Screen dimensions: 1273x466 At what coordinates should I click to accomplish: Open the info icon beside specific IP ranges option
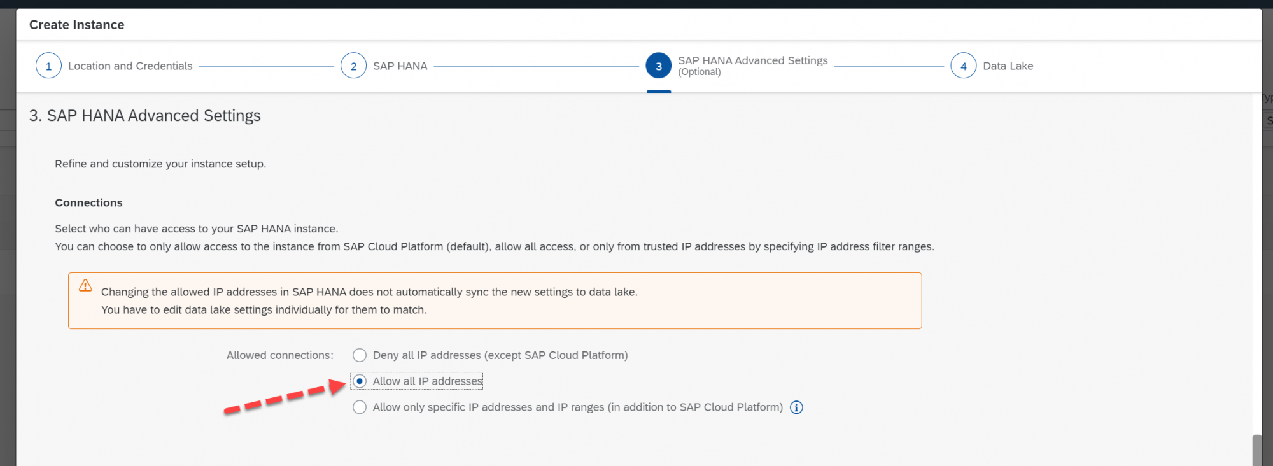pos(796,407)
